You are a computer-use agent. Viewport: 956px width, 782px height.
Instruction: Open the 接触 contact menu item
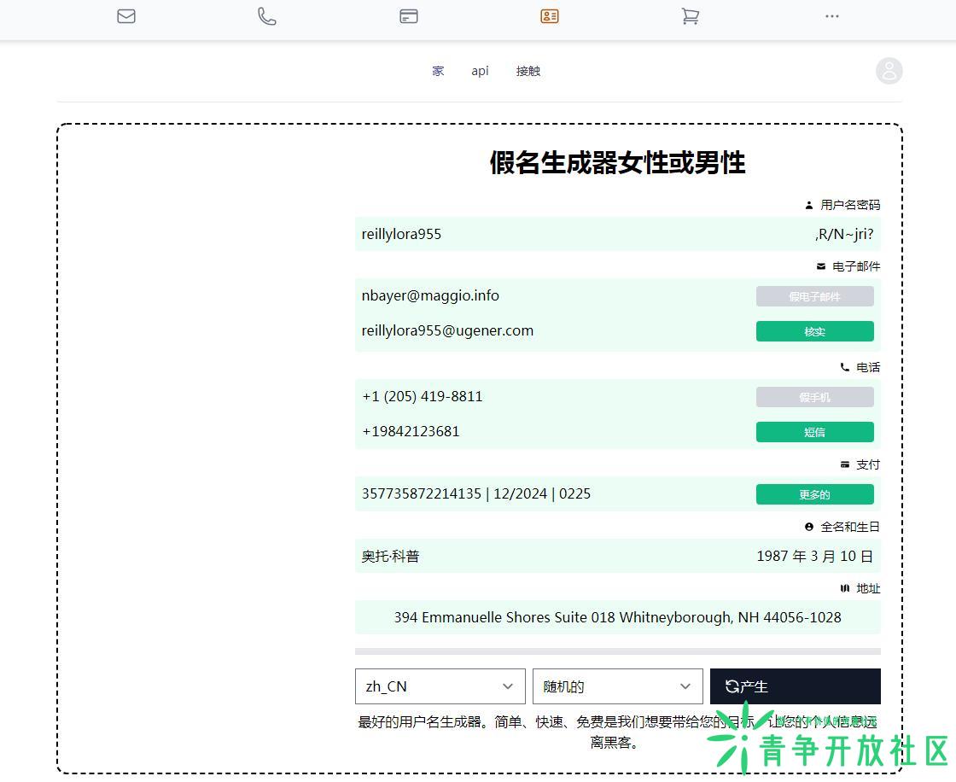coord(528,71)
